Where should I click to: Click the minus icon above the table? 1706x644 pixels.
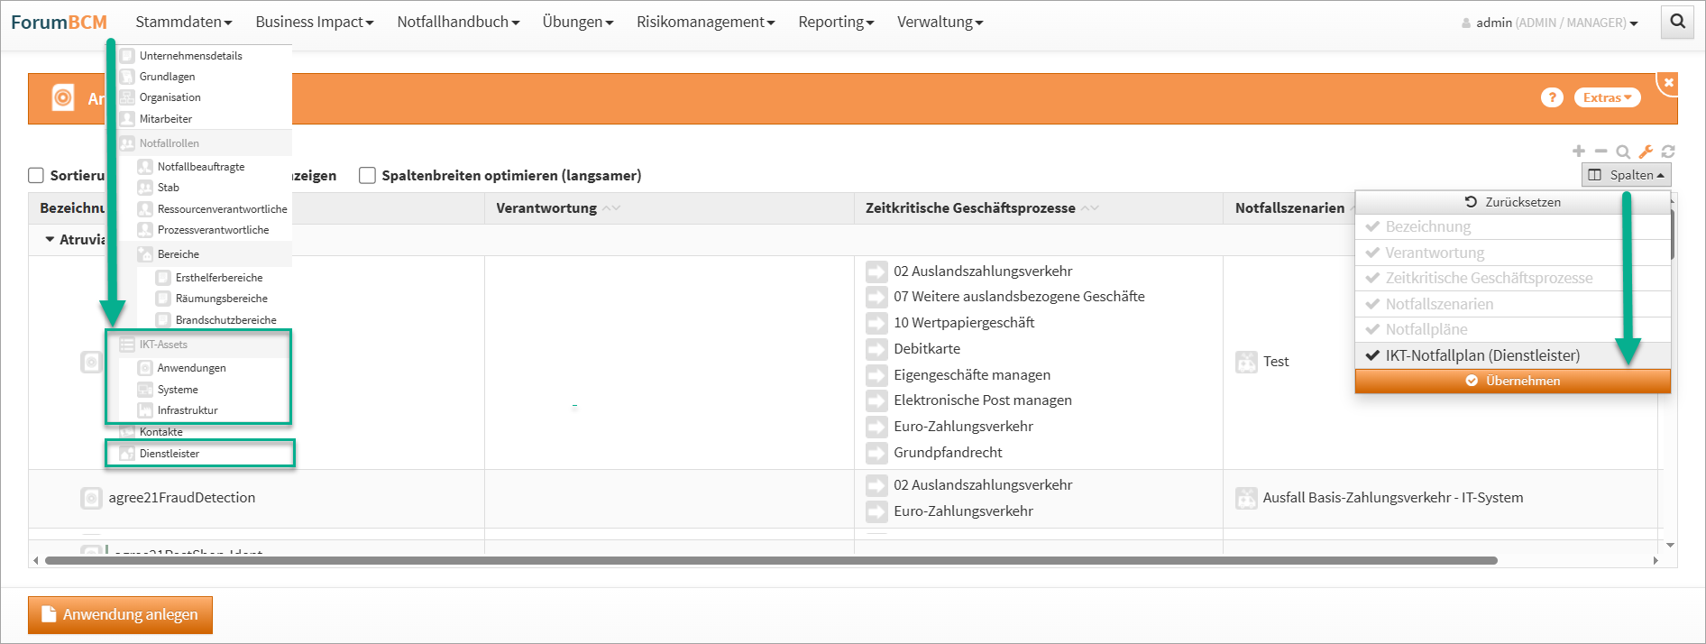1601,152
